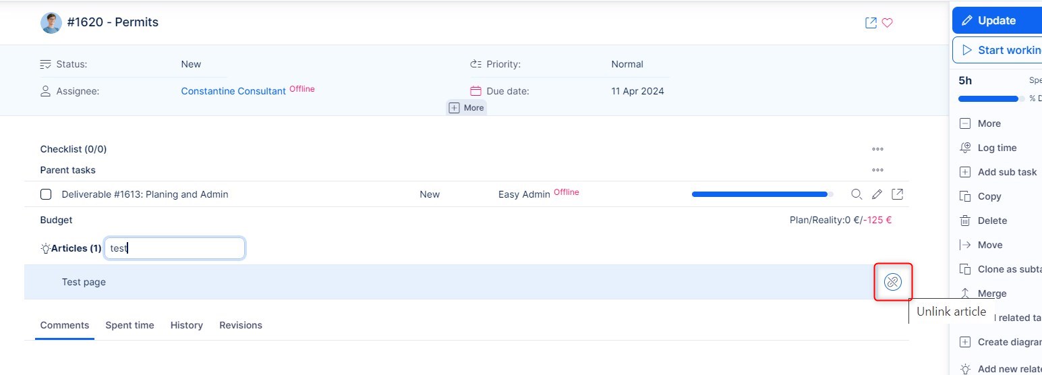Open Constantine Consultant assignee link
Screen dimensions: 1042x375
click(x=233, y=91)
